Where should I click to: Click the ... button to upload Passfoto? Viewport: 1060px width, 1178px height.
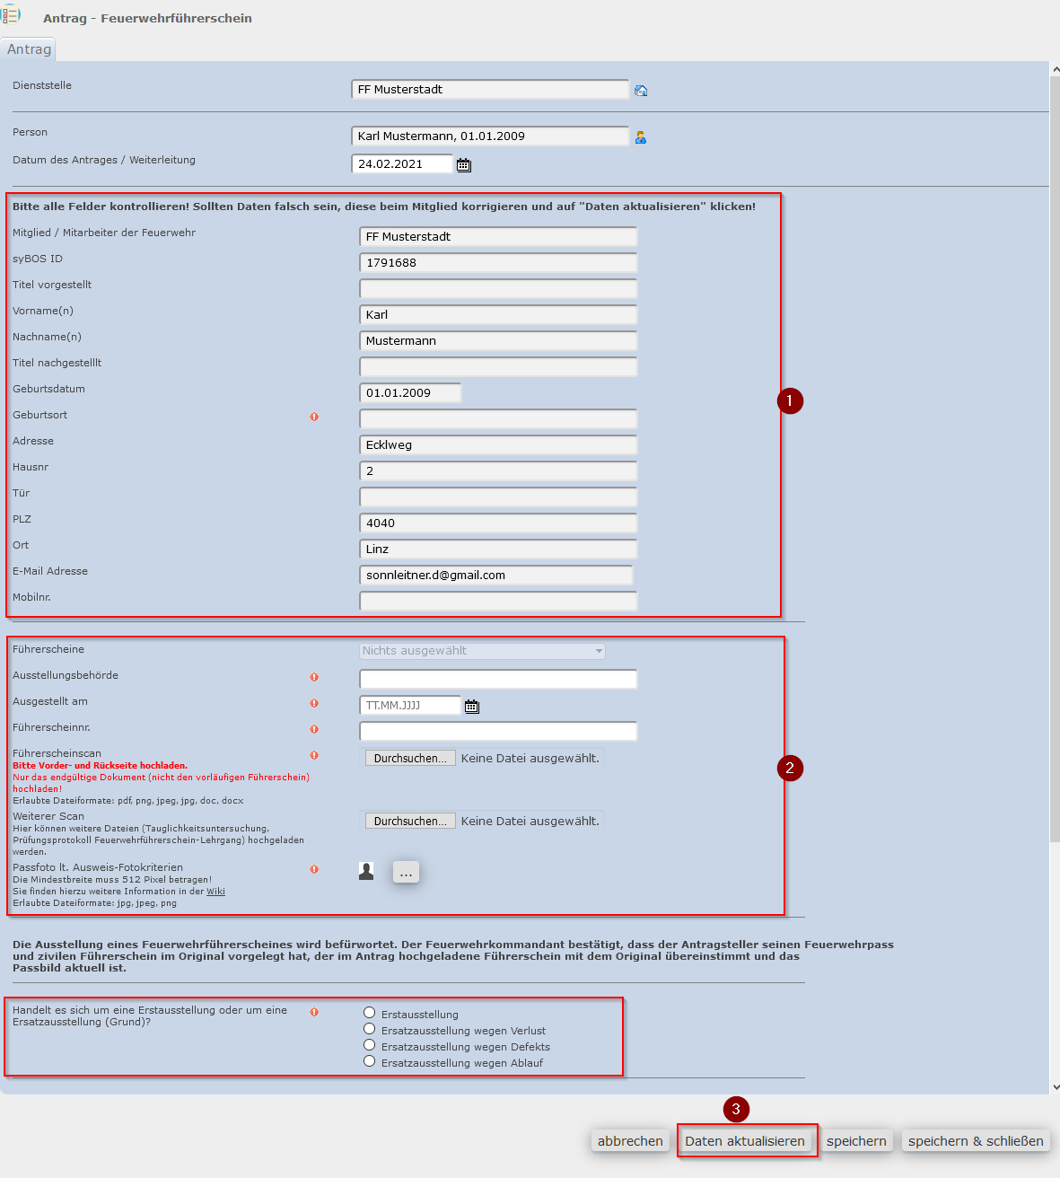(406, 873)
